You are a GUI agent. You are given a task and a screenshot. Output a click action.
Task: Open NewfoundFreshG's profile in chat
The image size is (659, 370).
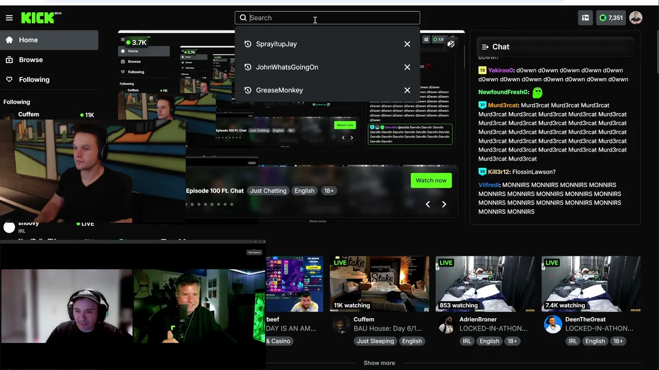[x=504, y=92]
